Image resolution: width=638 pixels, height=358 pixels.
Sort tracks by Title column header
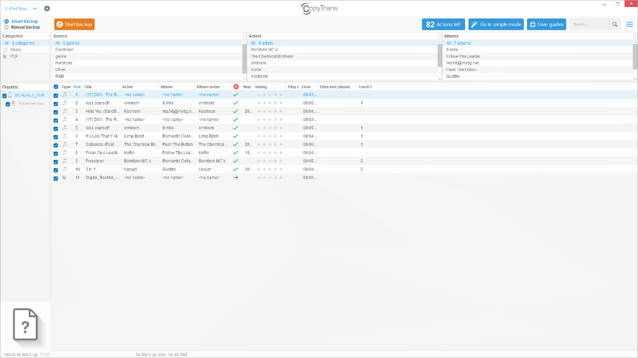click(x=101, y=87)
